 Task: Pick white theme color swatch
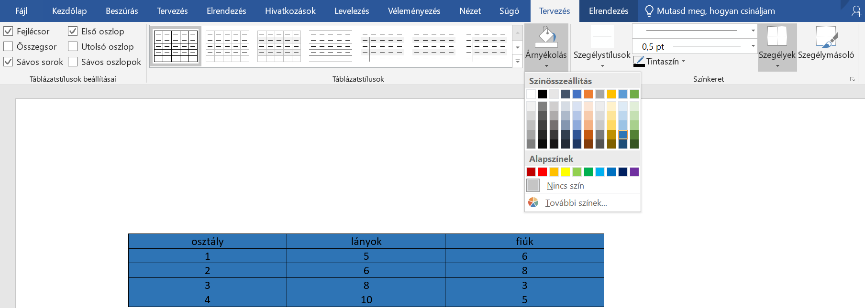[x=531, y=94]
